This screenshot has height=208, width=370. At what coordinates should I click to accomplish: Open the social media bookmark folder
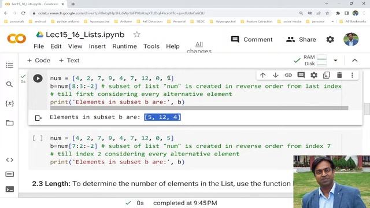(x=289, y=21)
